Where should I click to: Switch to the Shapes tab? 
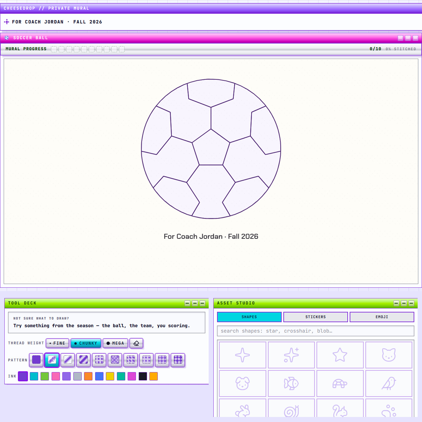(249, 317)
